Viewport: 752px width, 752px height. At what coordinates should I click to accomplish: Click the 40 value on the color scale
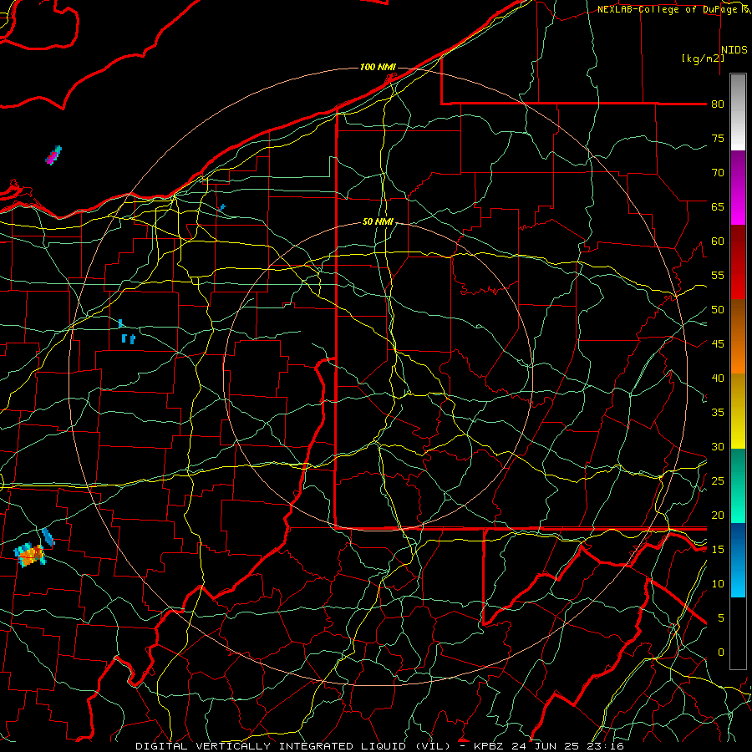pos(718,378)
